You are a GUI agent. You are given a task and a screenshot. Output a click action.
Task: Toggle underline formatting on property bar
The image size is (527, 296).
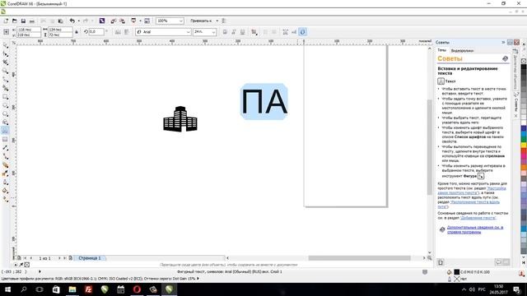coord(242,32)
